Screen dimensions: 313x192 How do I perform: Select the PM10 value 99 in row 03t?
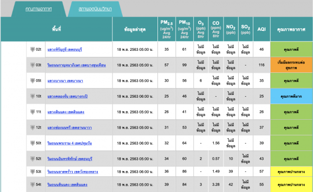tap(184, 65)
